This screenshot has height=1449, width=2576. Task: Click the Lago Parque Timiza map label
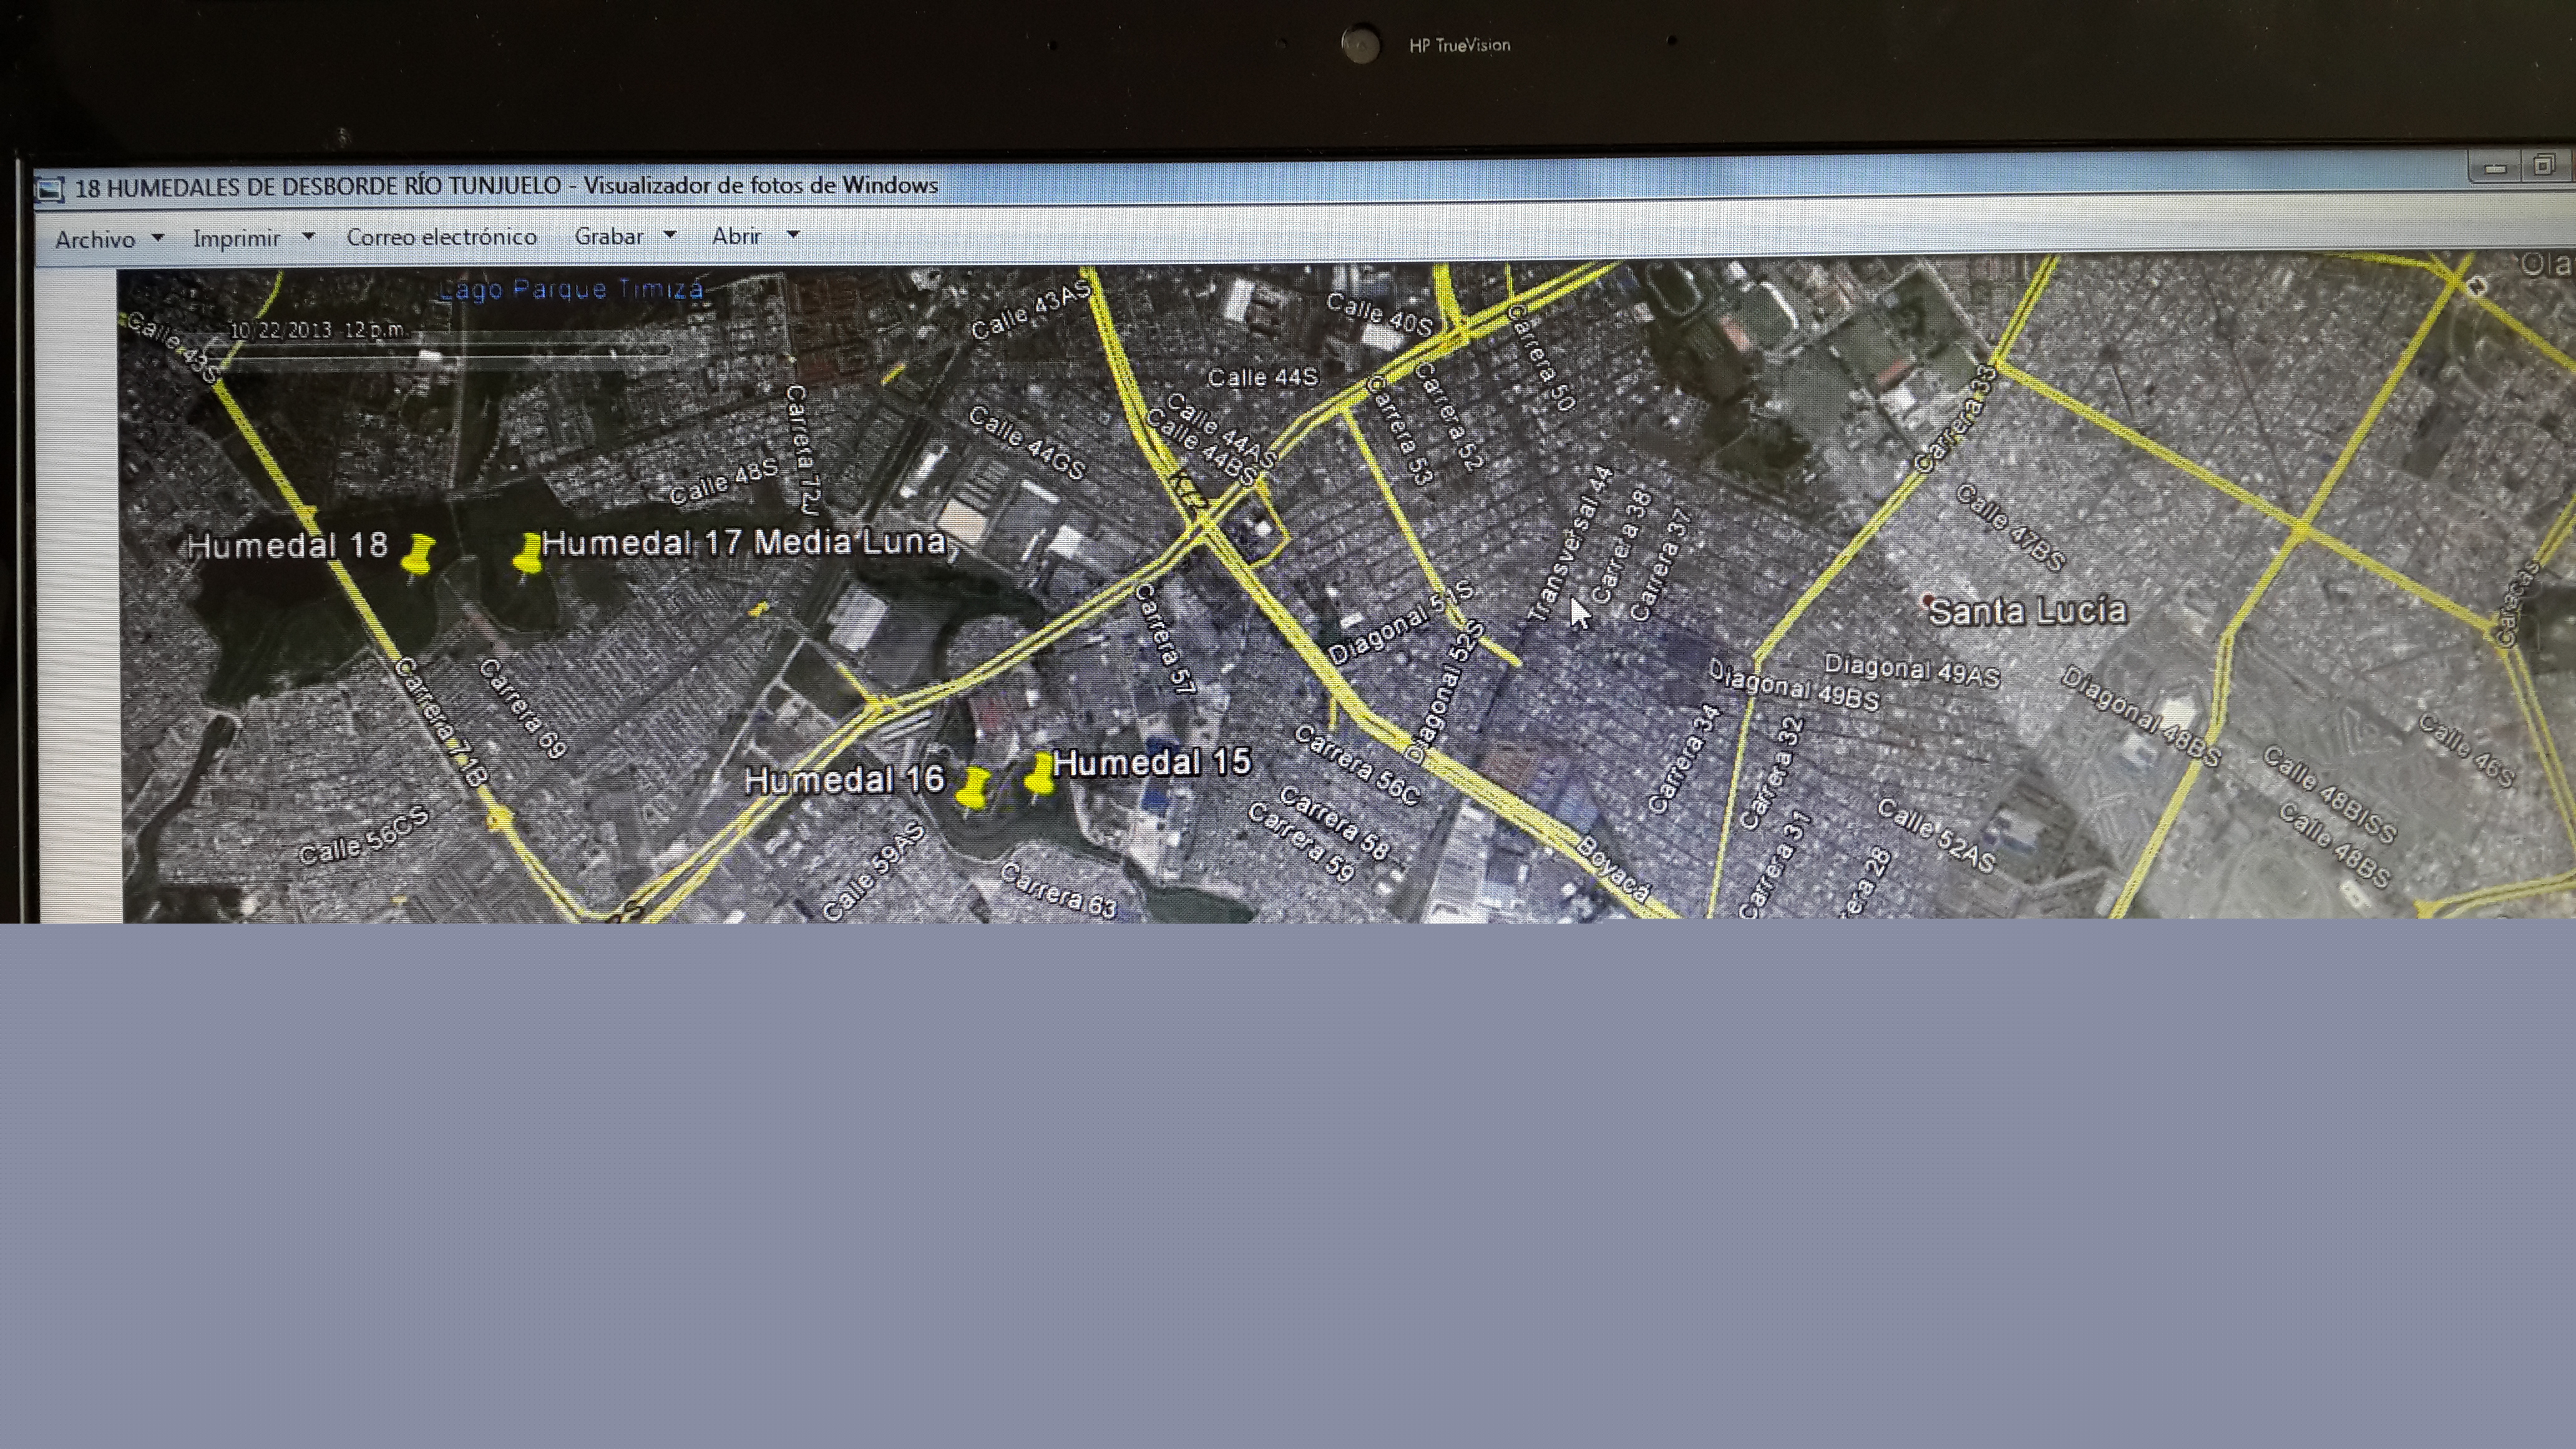click(571, 290)
